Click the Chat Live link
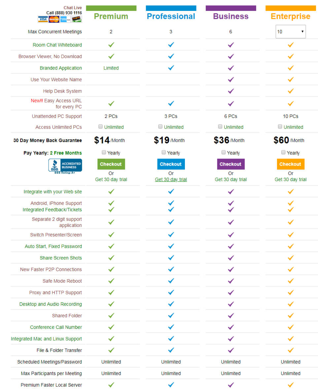 [73, 8]
